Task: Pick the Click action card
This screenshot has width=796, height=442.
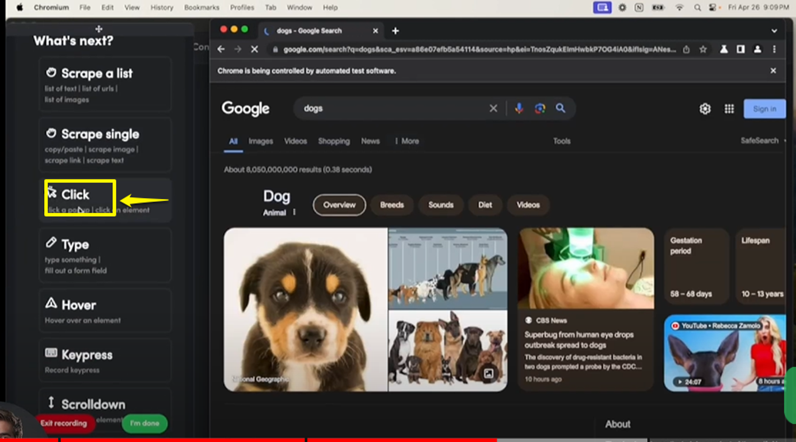Action: [105, 200]
